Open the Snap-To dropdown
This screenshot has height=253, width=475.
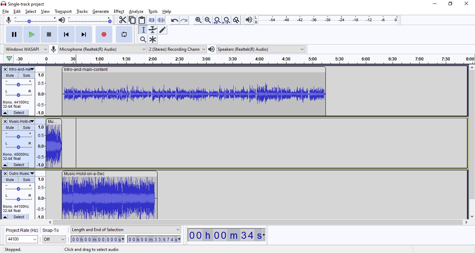click(x=54, y=239)
